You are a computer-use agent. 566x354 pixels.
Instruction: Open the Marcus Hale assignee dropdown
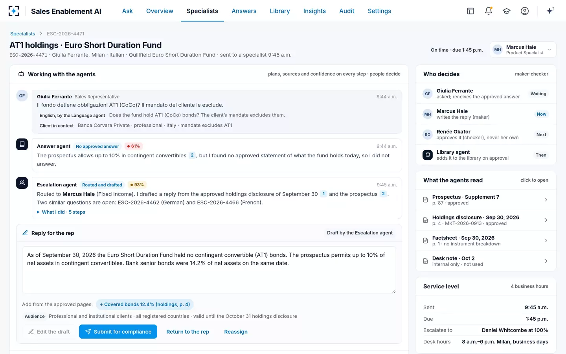[523, 50]
